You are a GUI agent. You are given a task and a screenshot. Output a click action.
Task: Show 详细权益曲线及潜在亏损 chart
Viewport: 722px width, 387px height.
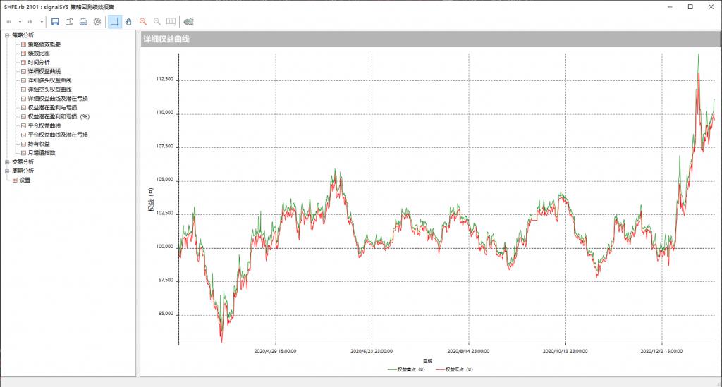tap(58, 99)
